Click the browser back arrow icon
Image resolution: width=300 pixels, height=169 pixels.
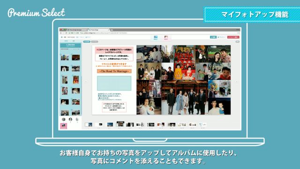click(x=61, y=33)
